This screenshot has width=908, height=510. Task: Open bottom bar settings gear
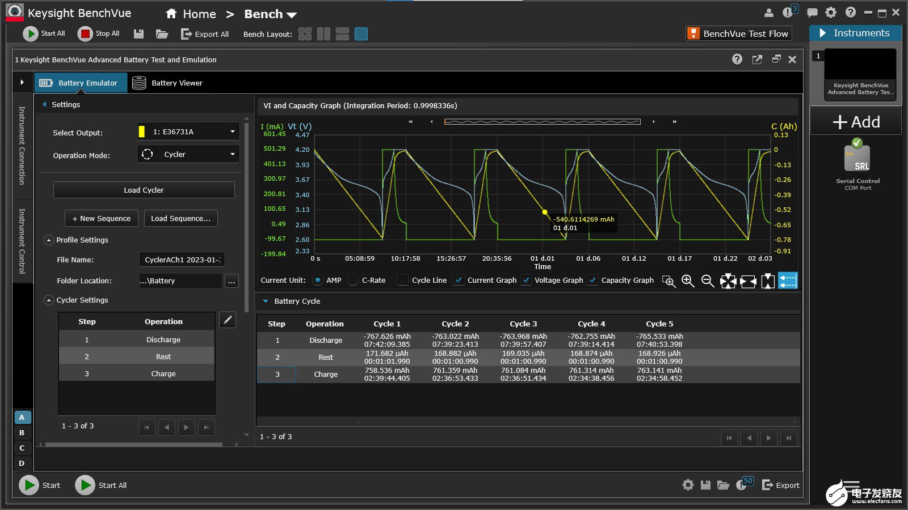pos(688,485)
